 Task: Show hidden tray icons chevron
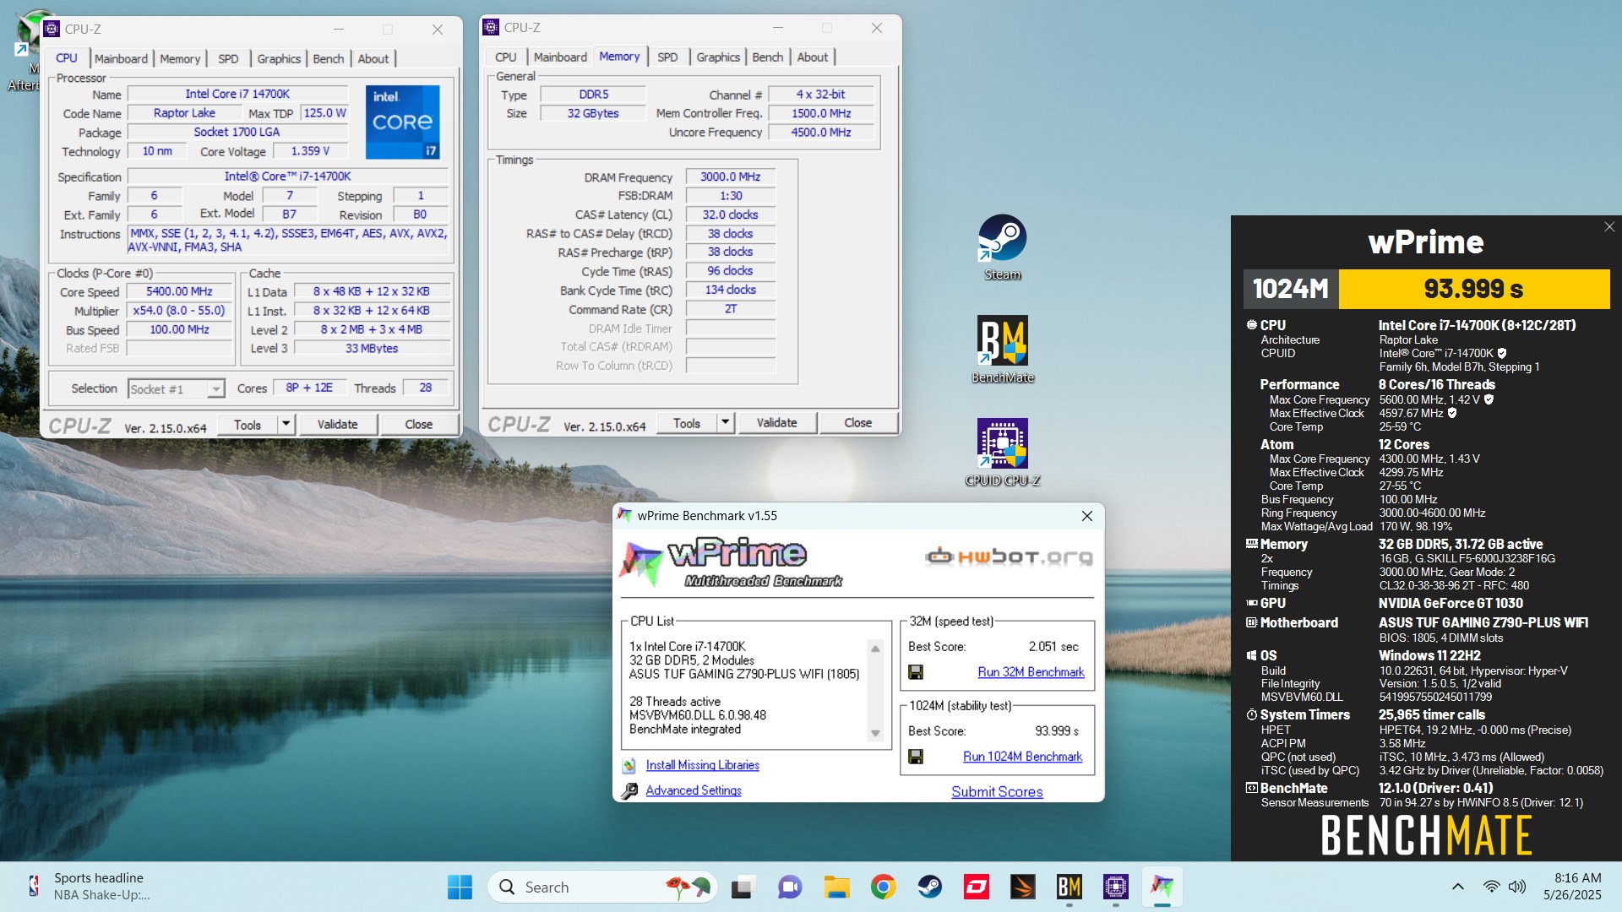(x=1458, y=887)
